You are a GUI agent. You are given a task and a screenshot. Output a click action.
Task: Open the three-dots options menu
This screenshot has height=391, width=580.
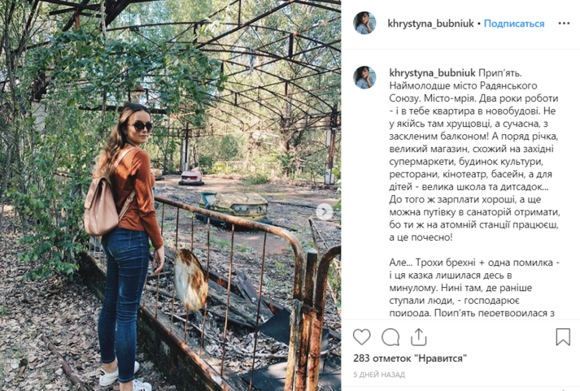[x=564, y=24]
